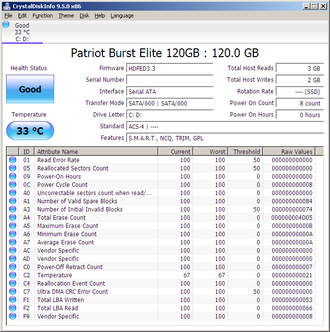The image size is (330, 332).
Task: Click the ID column header
Action: click(x=27, y=151)
